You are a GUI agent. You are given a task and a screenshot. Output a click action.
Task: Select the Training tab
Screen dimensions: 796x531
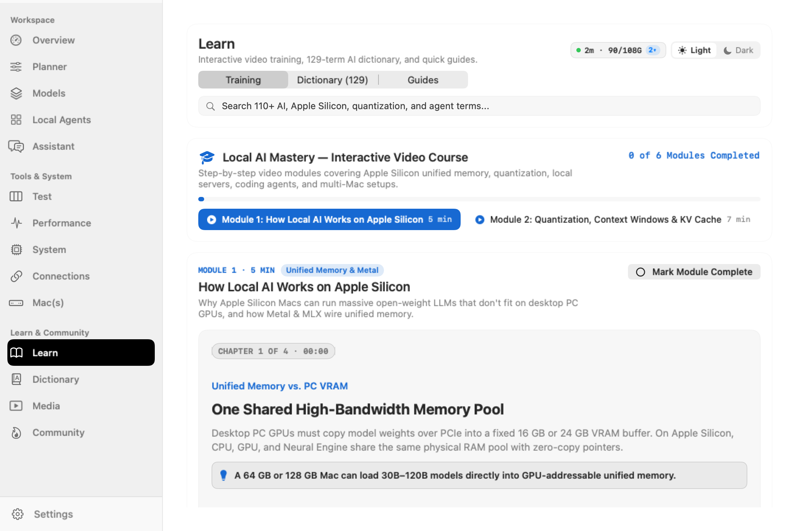(x=243, y=80)
